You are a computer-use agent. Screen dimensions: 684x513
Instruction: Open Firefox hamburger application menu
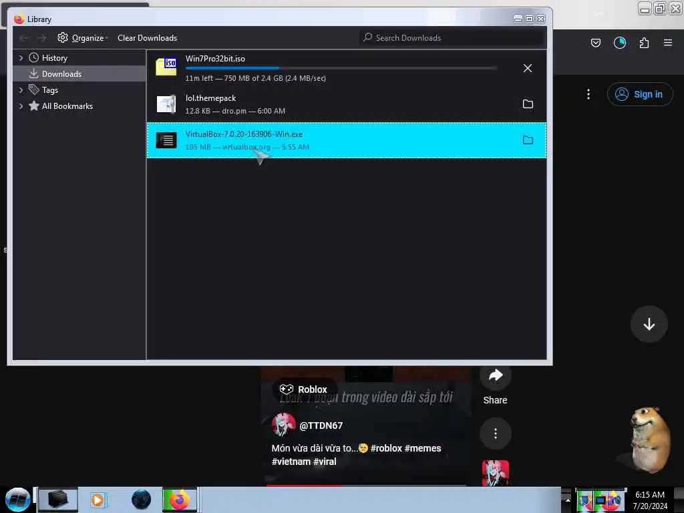(667, 43)
